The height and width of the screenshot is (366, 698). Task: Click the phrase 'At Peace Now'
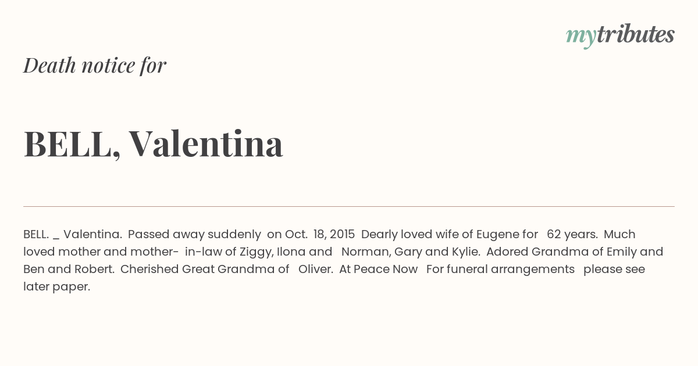click(378, 269)
